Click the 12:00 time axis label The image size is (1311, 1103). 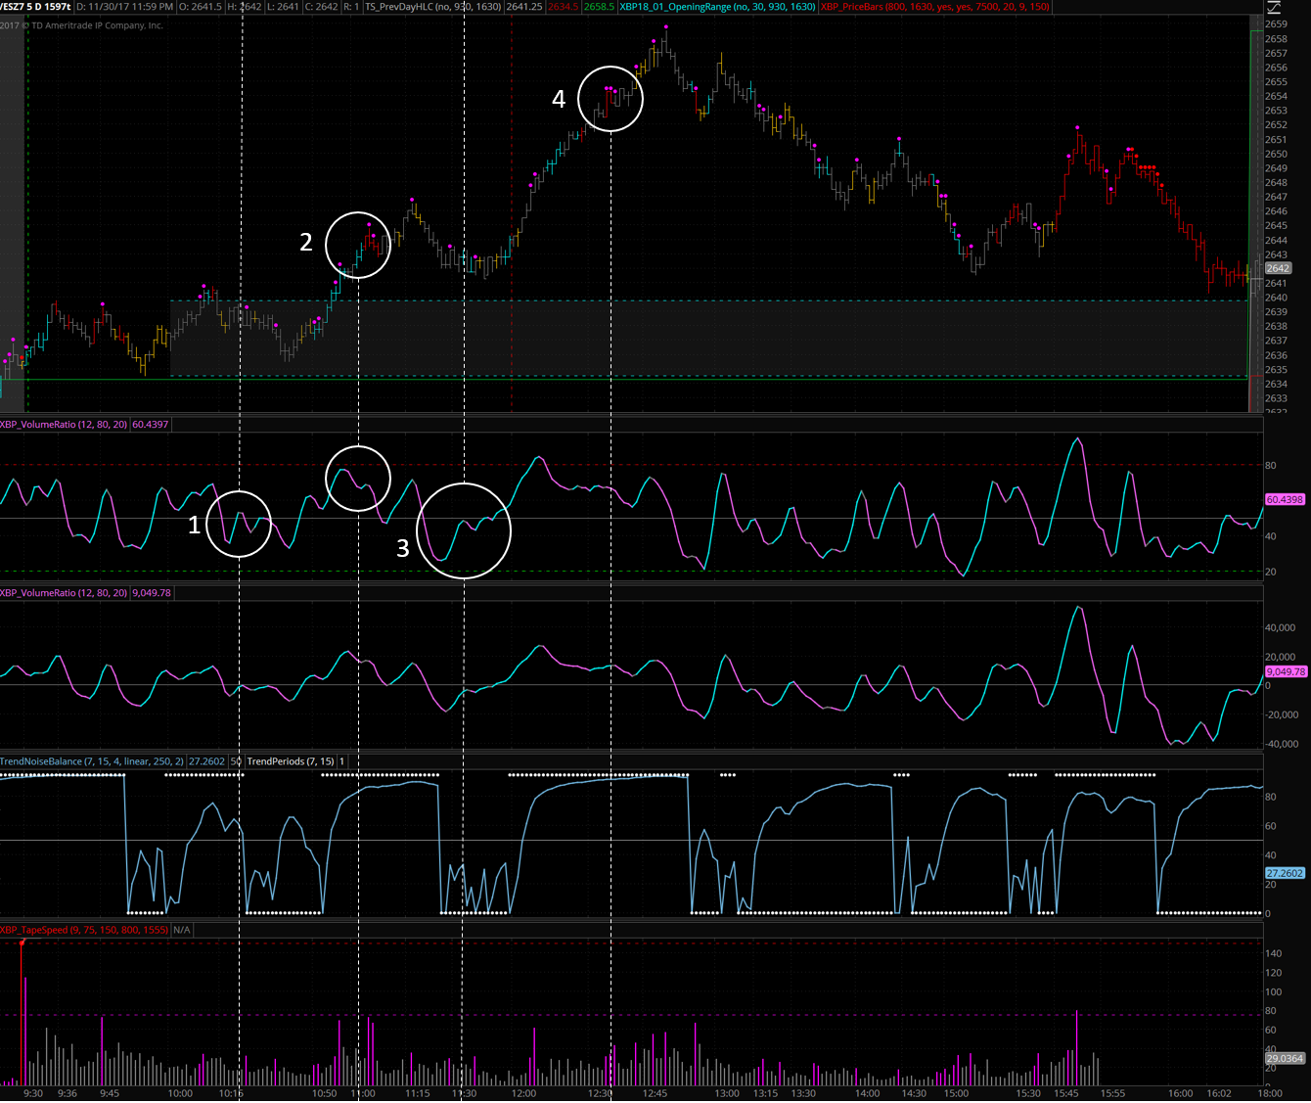click(524, 1093)
